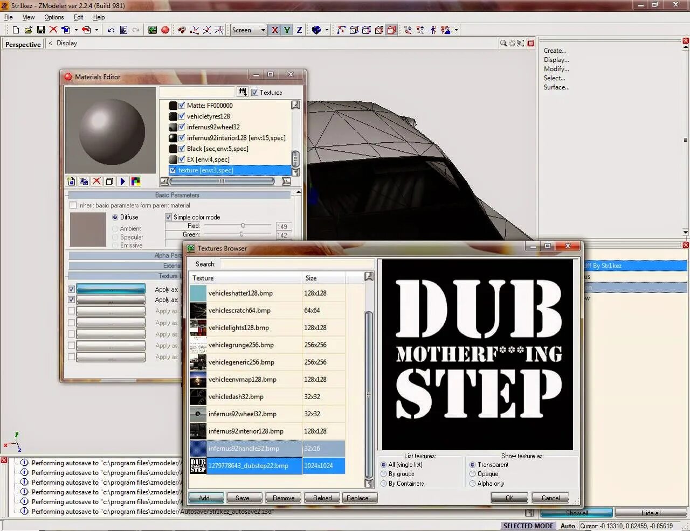Click the gray diffuse color swatch
Screen dimensions: 690x531
point(88,229)
